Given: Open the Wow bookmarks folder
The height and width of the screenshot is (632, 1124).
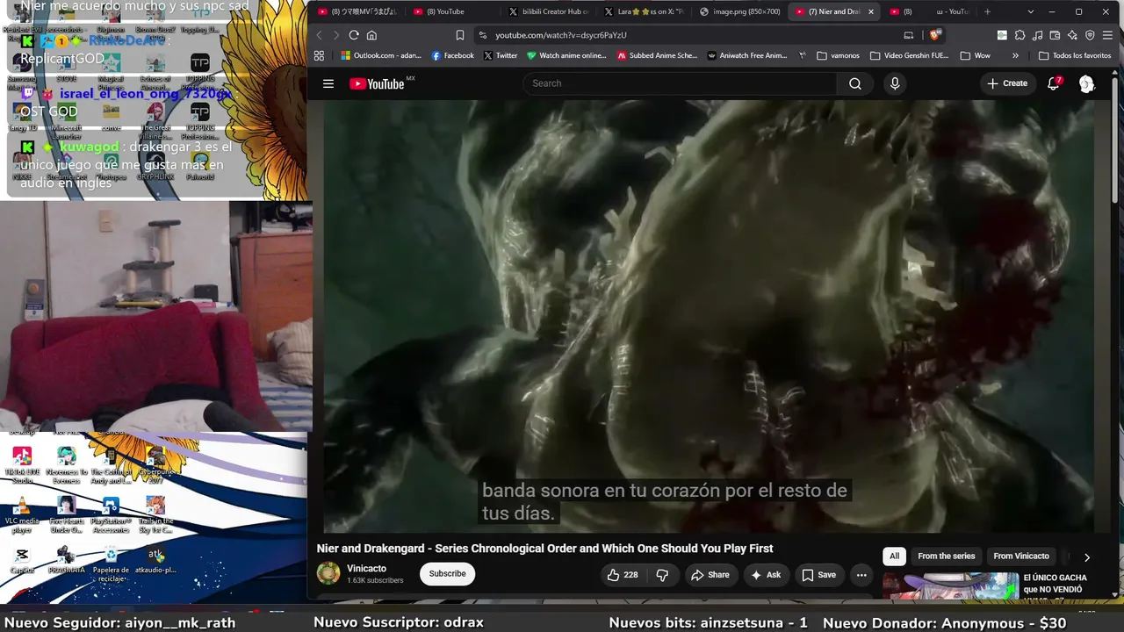Looking at the screenshot, I should pyautogui.click(x=976, y=55).
